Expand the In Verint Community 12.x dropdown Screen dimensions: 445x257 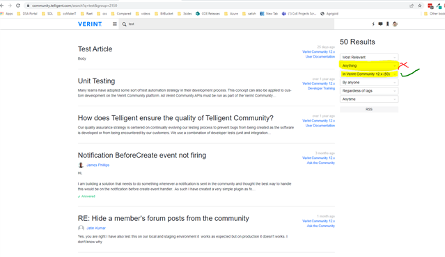pos(369,74)
